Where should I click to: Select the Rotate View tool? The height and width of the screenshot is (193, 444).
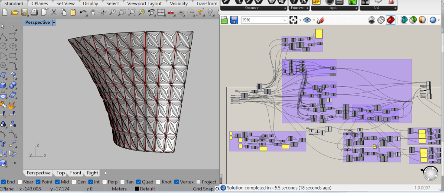tap(102, 12)
